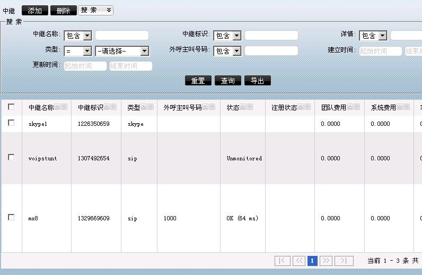
Task: Sort 中继名称 column ascending
Action: tap(57, 107)
